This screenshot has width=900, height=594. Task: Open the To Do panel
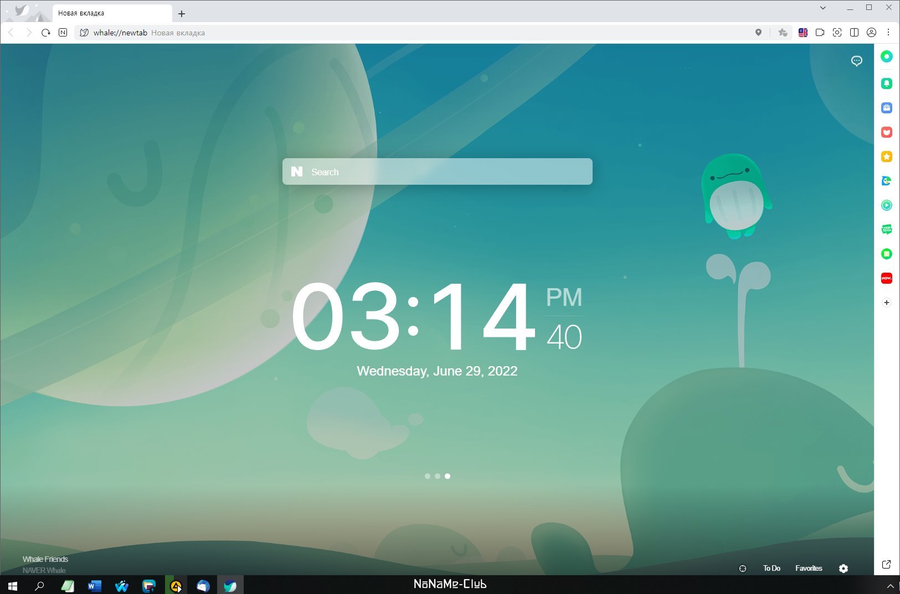coord(771,569)
